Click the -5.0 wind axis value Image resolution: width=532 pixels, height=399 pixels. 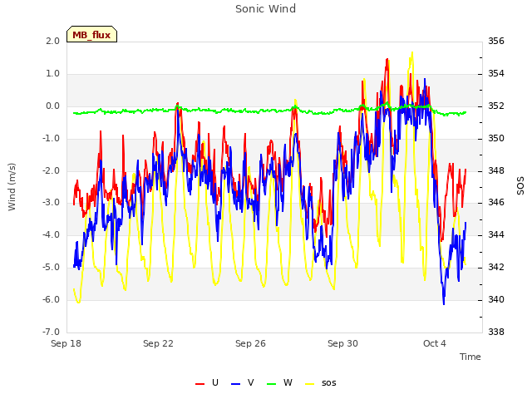(x=51, y=268)
